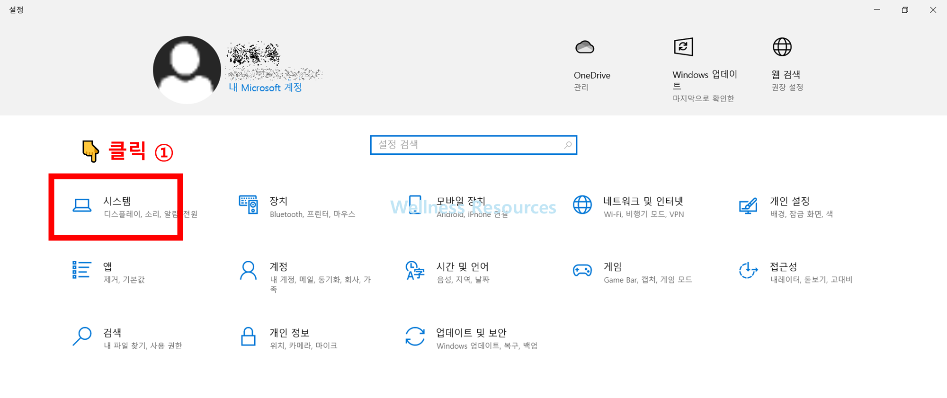Click the 네트워크 및 인터넷 globe icon
This screenshot has height=398, width=947.
point(582,205)
